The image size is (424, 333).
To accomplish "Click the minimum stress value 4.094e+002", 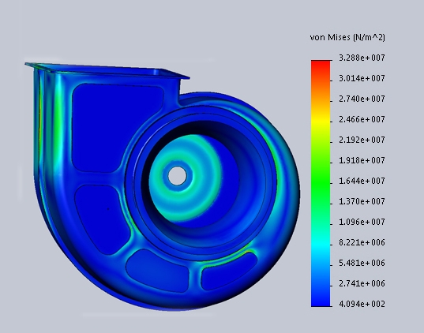I will coord(362,304).
